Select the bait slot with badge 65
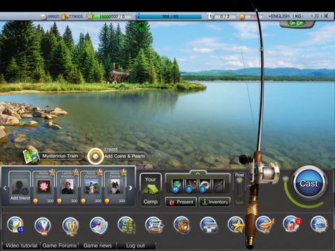Viewport: 335px width, 251px height. (x=177, y=185)
